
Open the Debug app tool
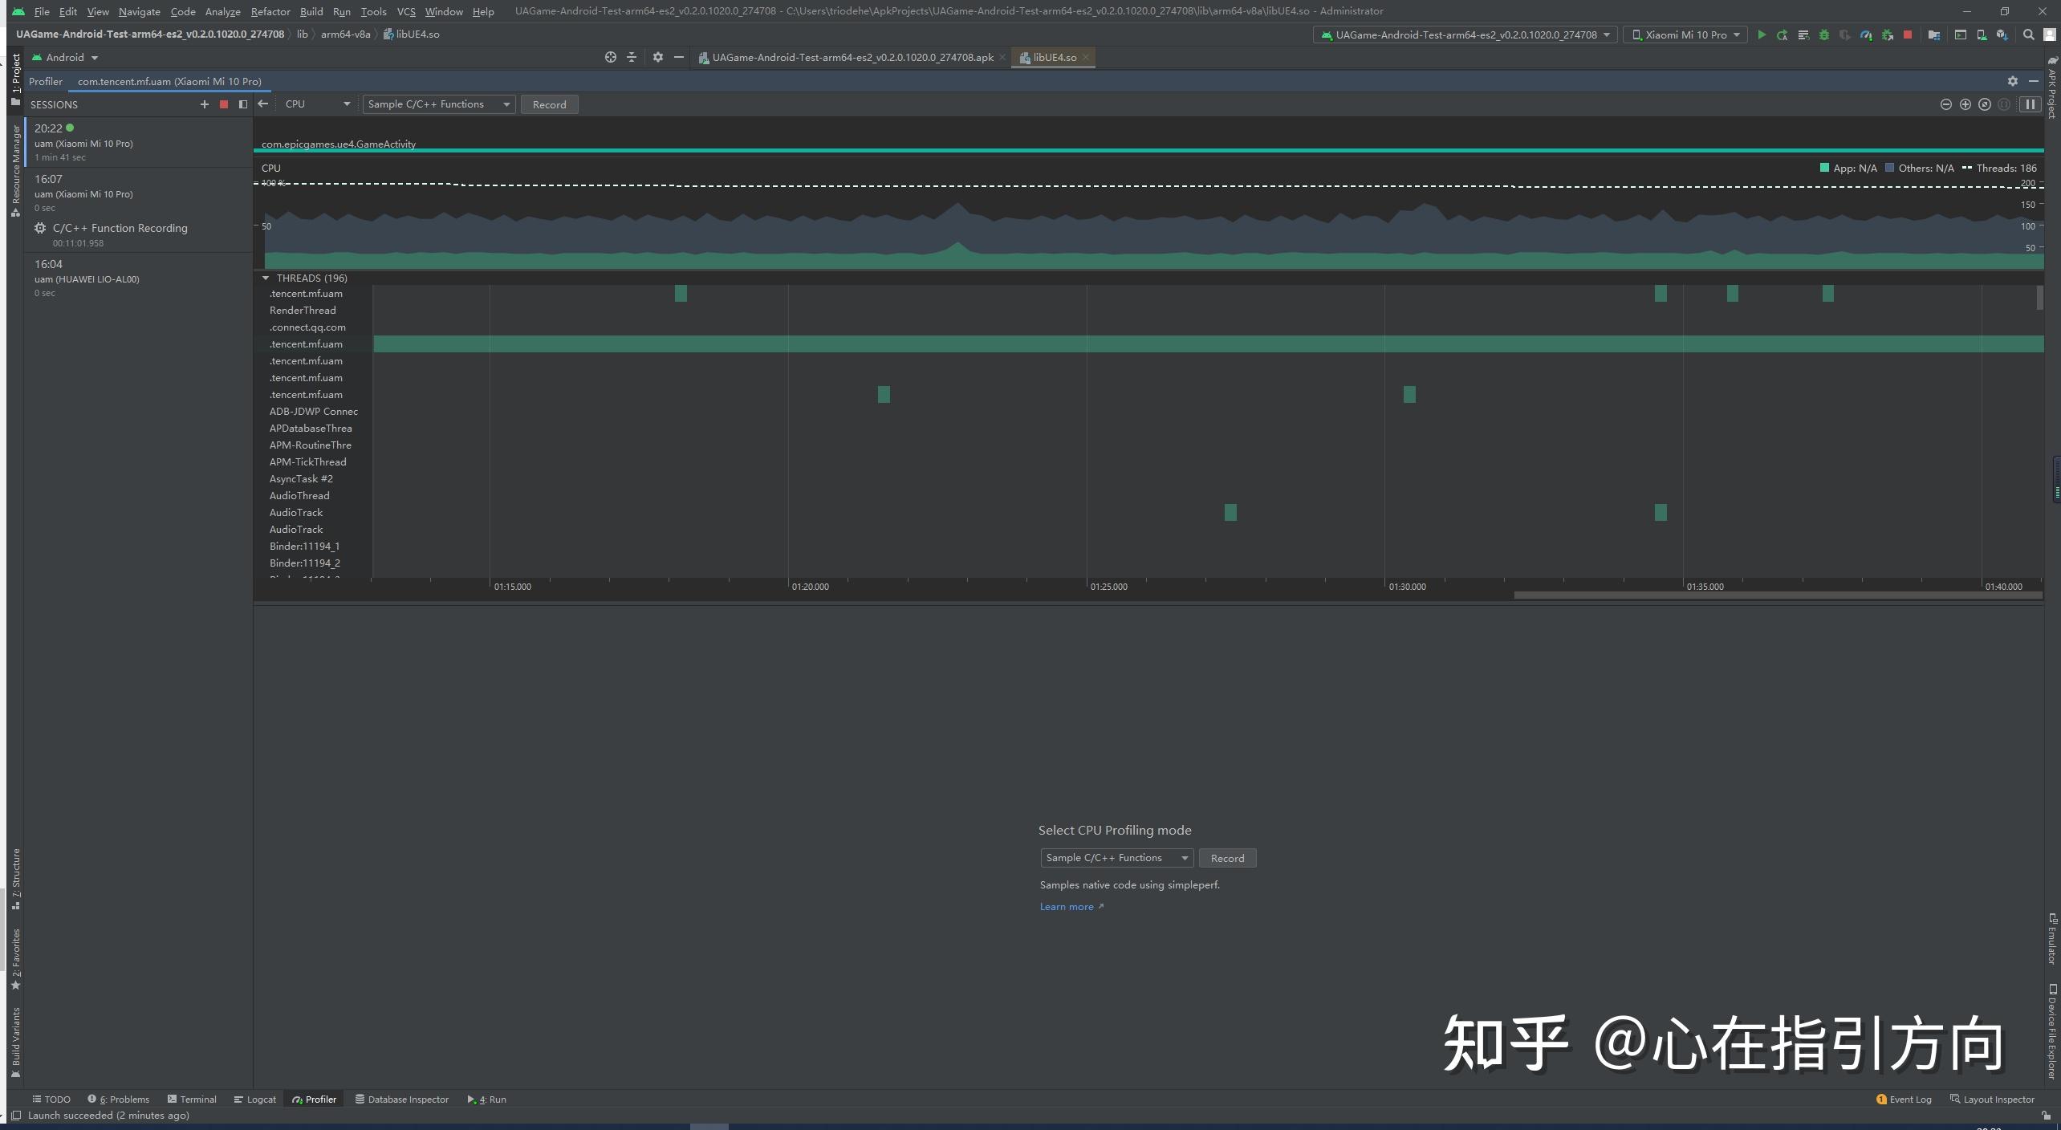pyautogui.click(x=1824, y=35)
